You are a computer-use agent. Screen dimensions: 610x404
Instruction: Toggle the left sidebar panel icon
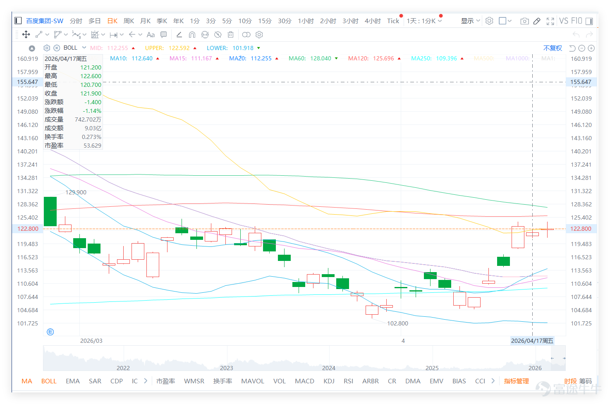pyautogui.click(x=18, y=21)
